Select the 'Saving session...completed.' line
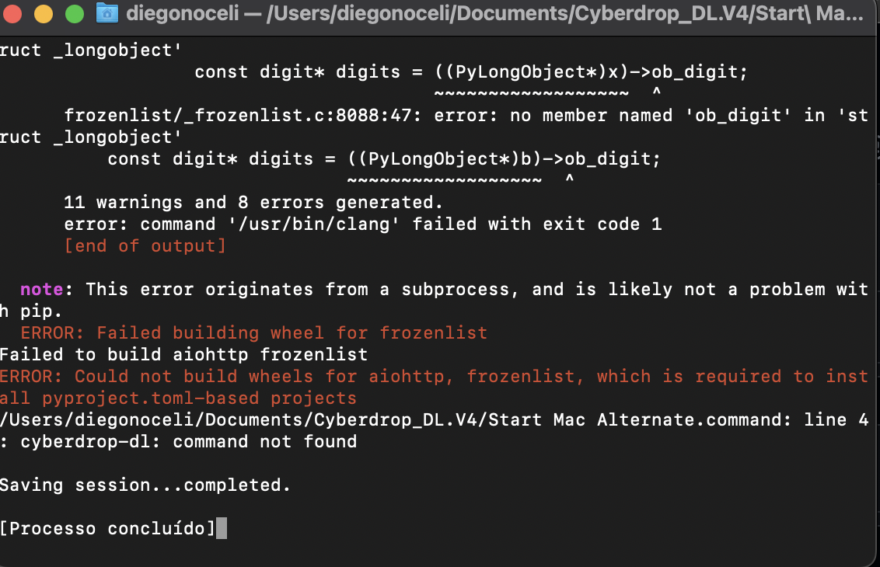Viewport: 880px width, 567px height. pyautogui.click(x=145, y=485)
